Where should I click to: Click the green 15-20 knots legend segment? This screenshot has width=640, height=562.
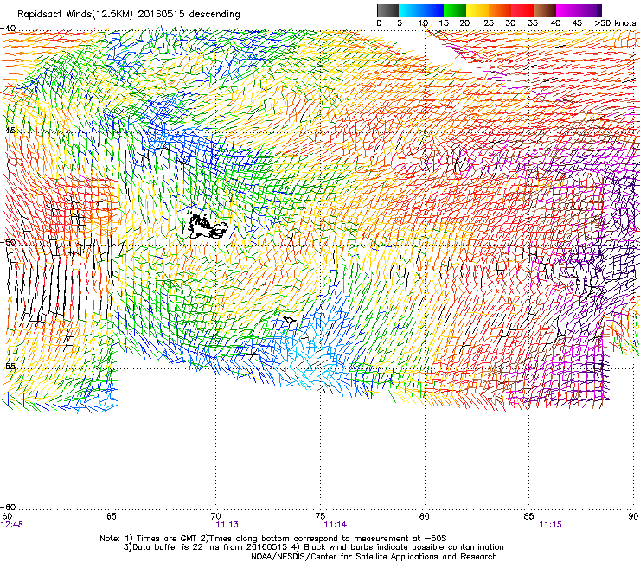pos(454,10)
